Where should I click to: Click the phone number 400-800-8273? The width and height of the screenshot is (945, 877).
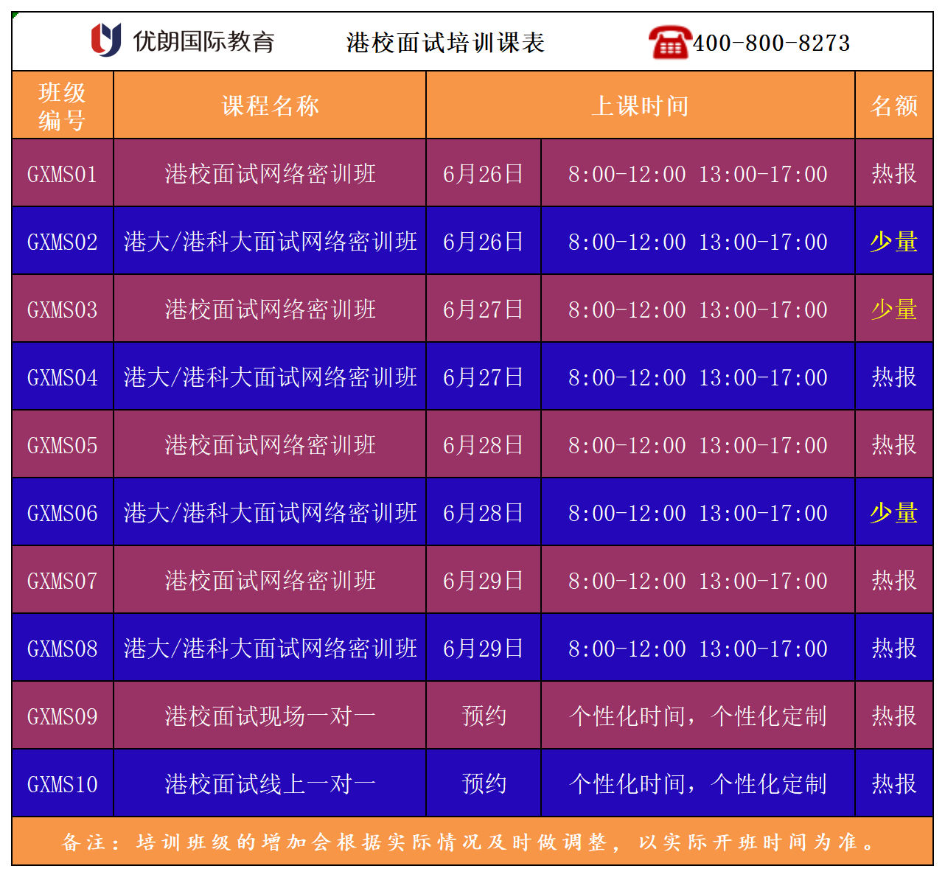771,43
